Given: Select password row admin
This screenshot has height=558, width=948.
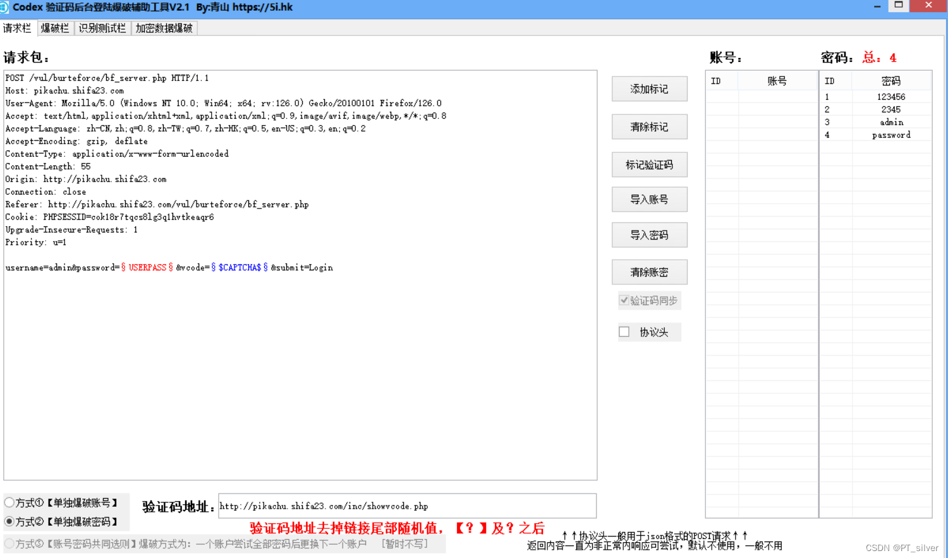Looking at the screenshot, I should pyautogui.click(x=875, y=122).
